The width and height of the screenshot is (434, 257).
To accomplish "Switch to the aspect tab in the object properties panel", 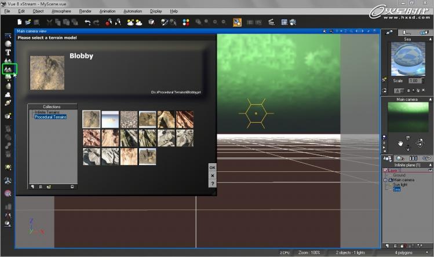I will (x=389, y=32).
